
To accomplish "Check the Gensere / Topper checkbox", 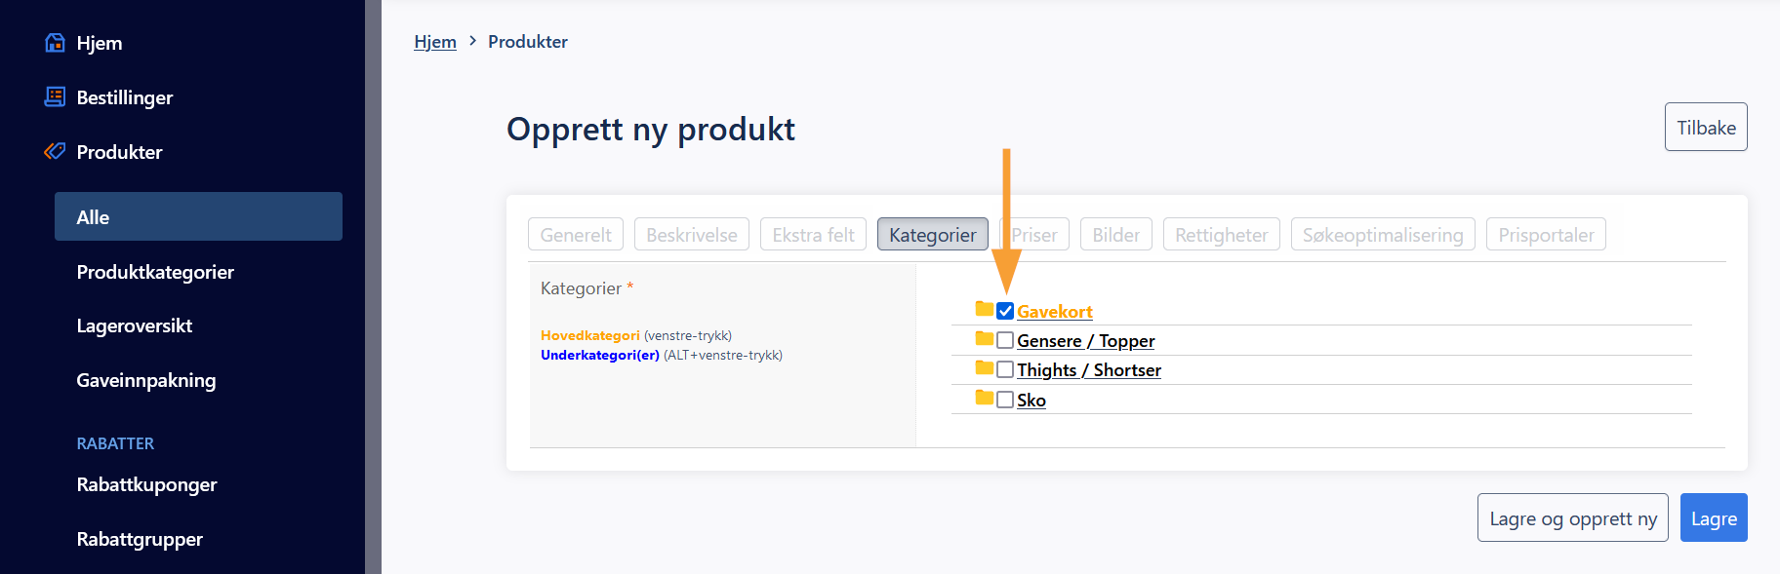I will 1005,341.
